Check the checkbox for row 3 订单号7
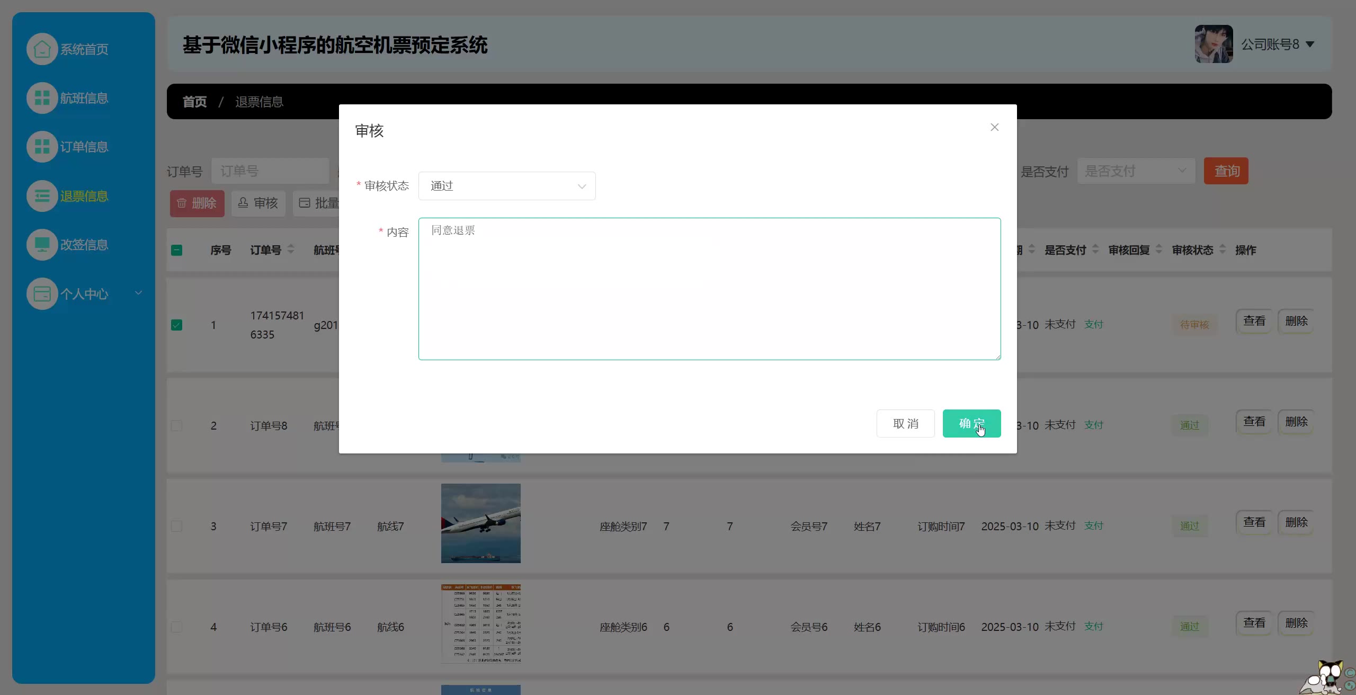 click(x=177, y=526)
